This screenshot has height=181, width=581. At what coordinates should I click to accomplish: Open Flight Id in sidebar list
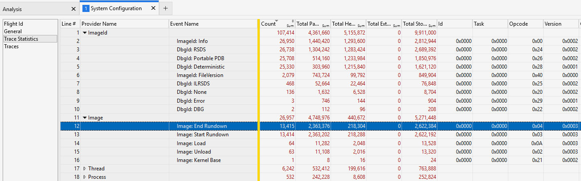tap(30, 24)
